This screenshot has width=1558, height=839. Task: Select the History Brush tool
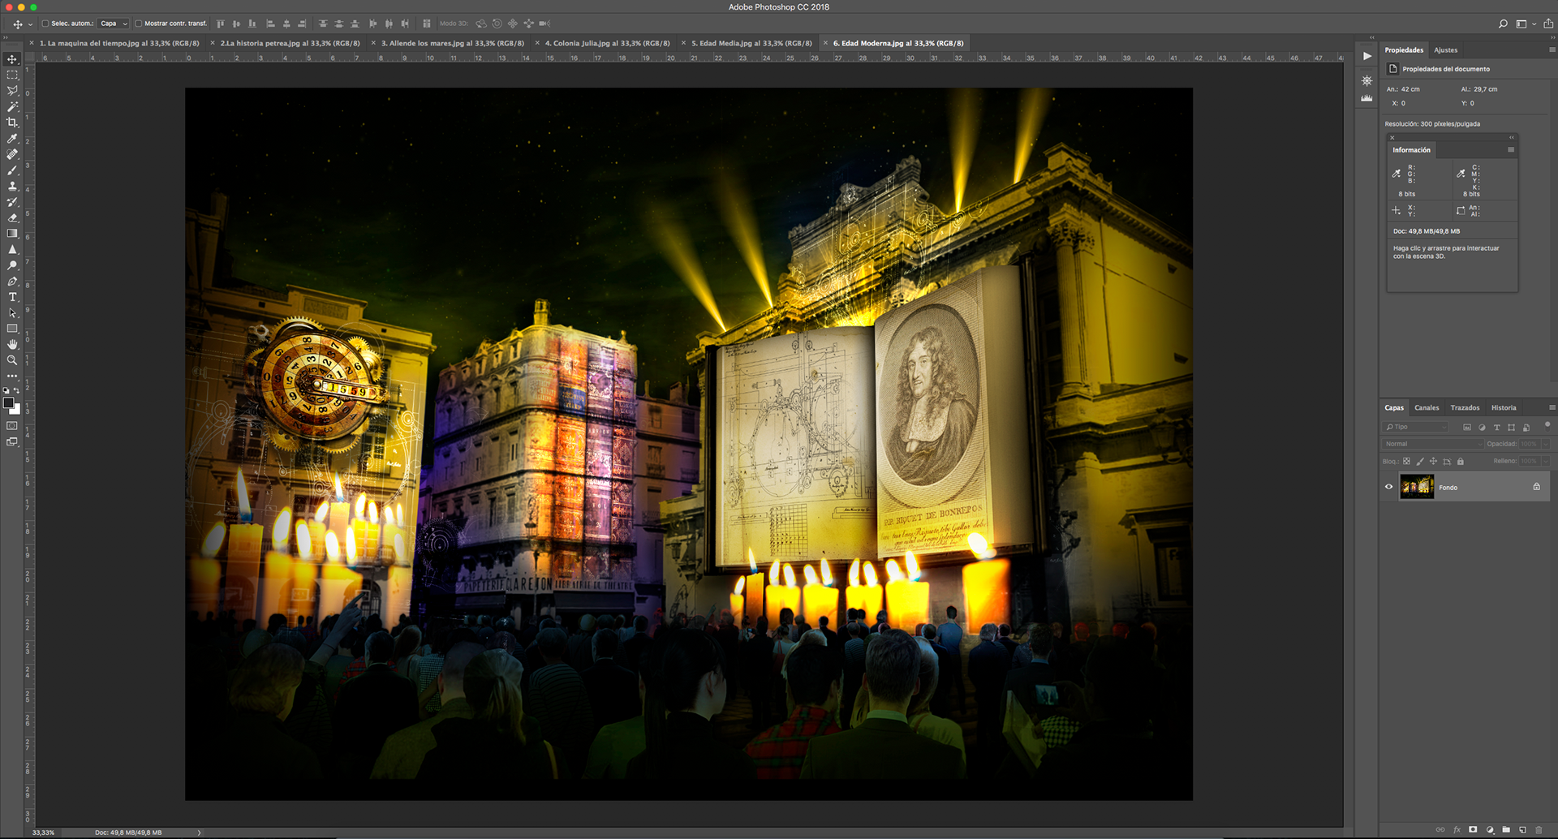pyautogui.click(x=12, y=202)
